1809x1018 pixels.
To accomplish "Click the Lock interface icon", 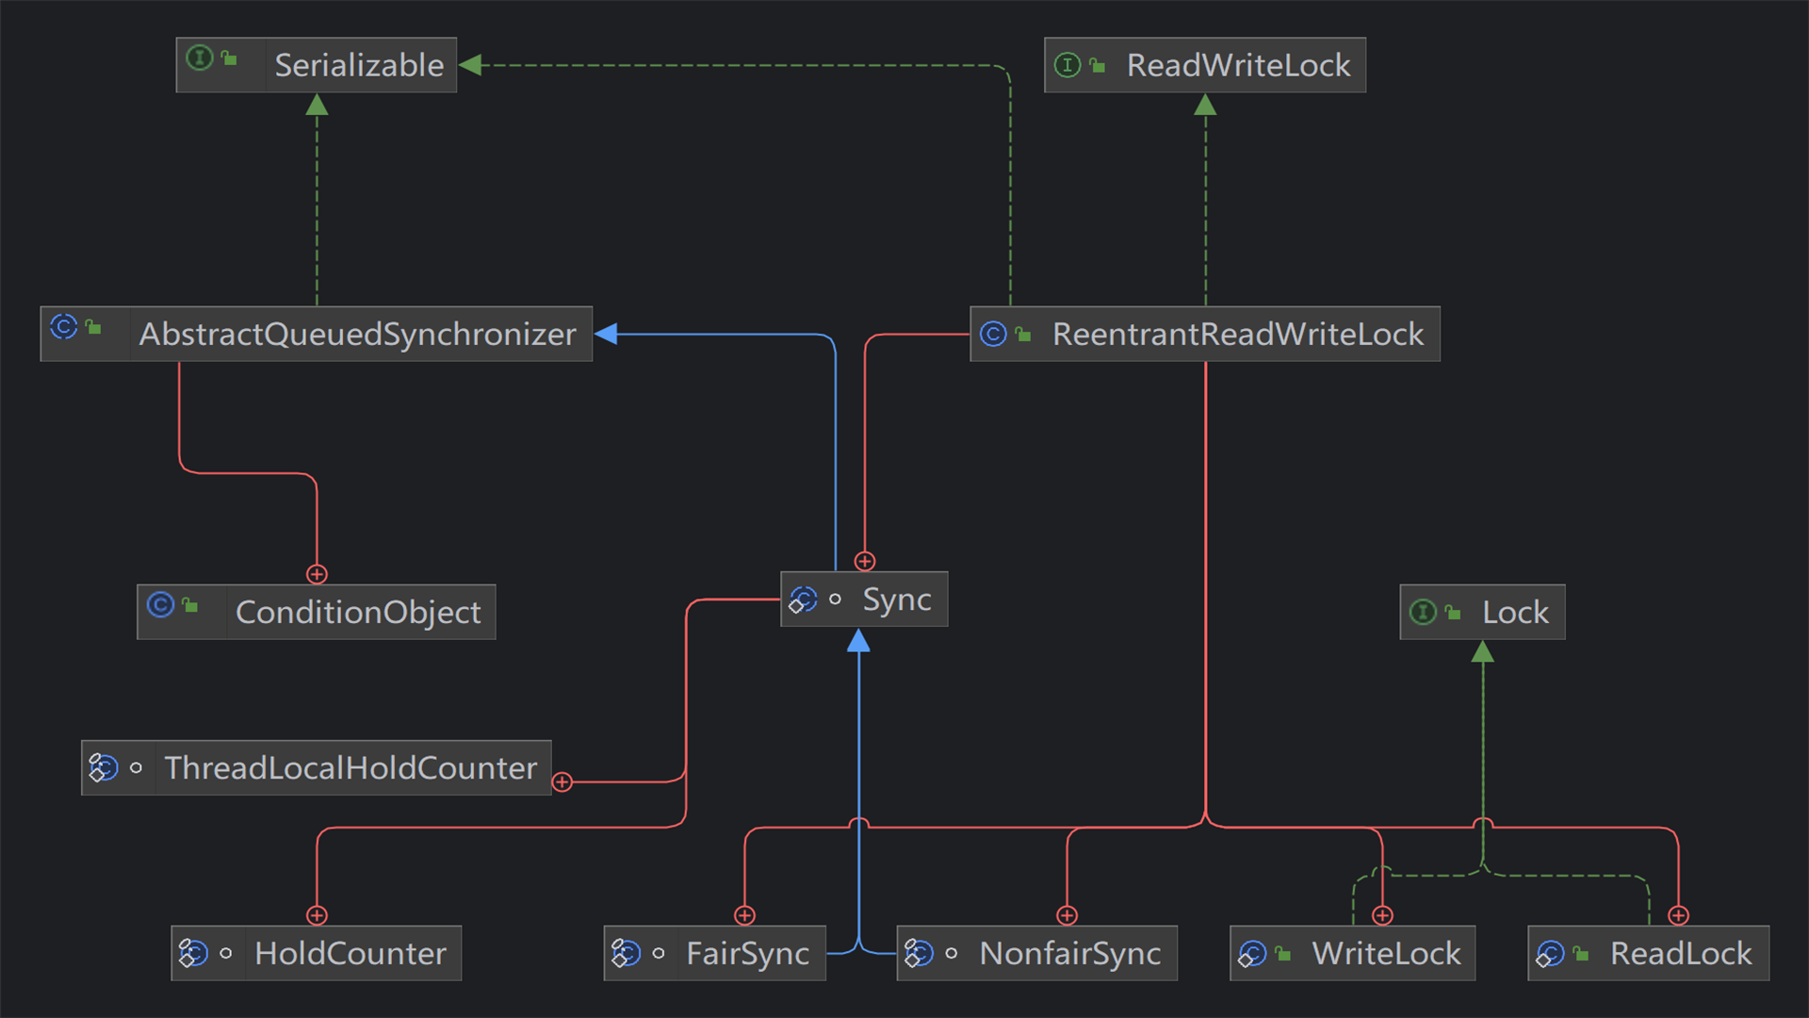I will [1423, 613].
